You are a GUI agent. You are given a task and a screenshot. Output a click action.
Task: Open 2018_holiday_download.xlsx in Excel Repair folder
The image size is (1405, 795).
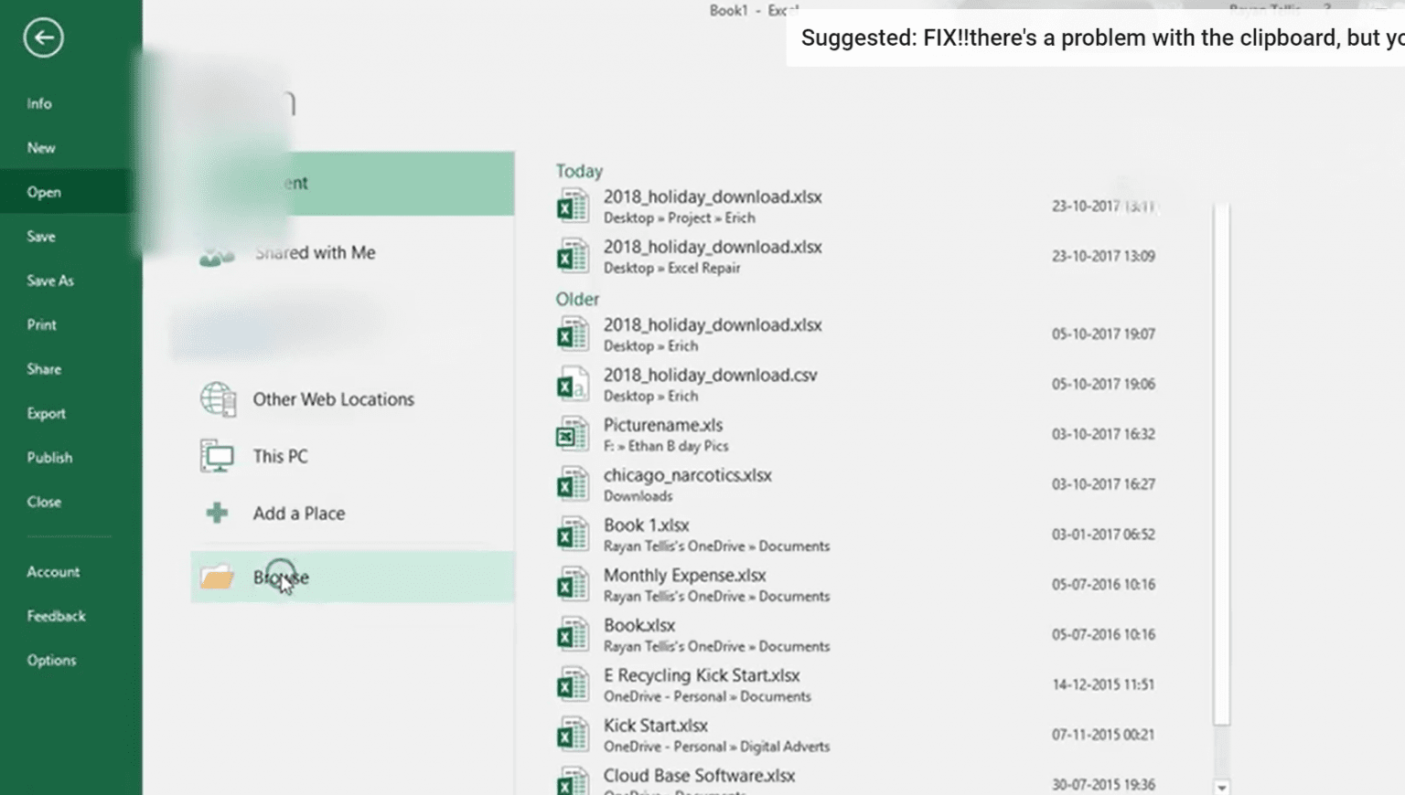(712, 248)
